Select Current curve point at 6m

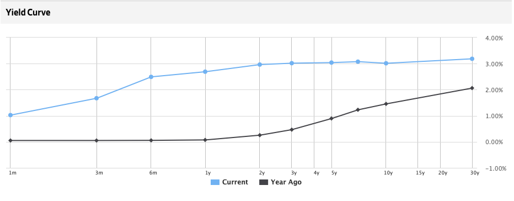click(151, 77)
